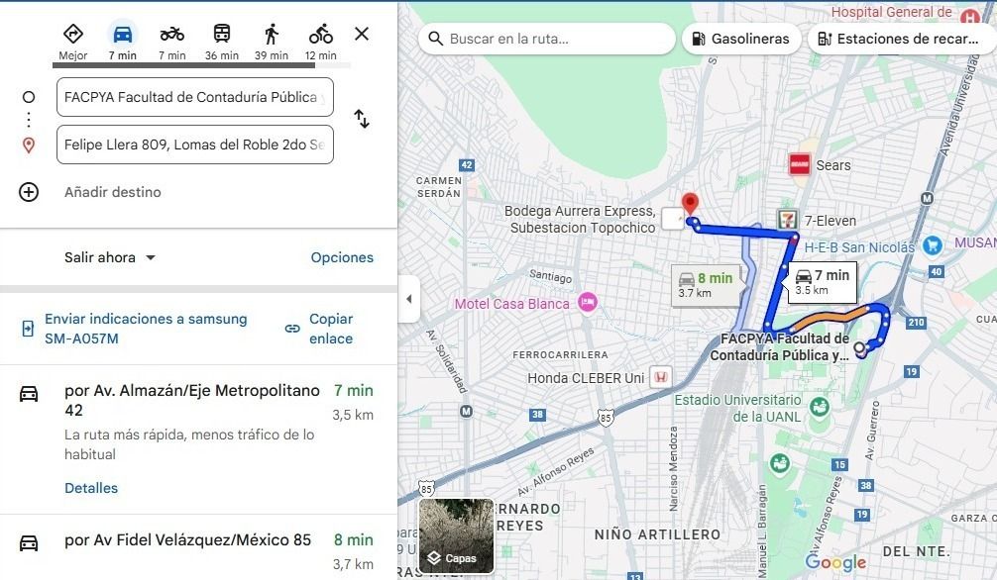Image resolution: width=997 pixels, height=580 pixels.
Task: Open Detalles for the fastest route
Action: click(x=91, y=488)
